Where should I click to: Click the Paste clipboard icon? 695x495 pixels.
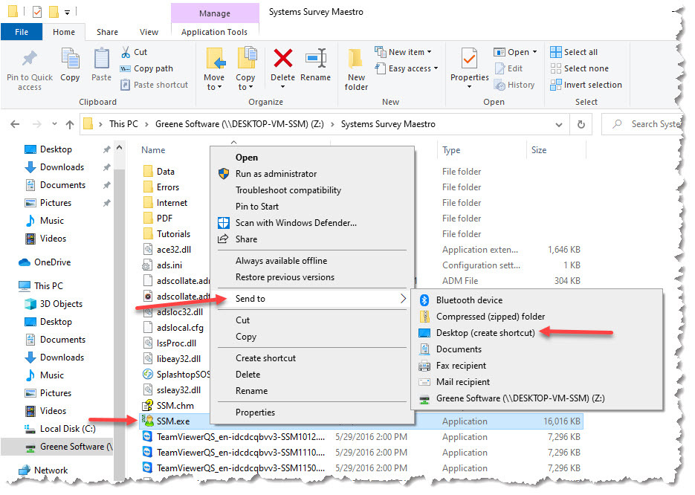point(101,59)
